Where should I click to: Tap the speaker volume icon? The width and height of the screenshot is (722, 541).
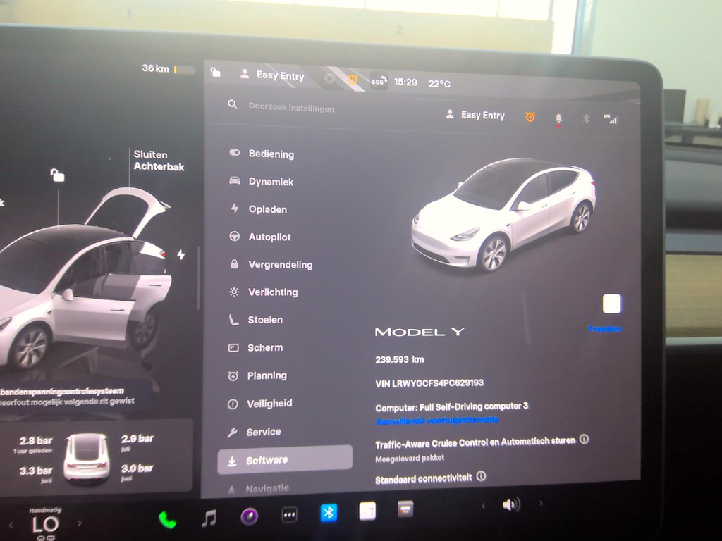pyautogui.click(x=511, y=504)
